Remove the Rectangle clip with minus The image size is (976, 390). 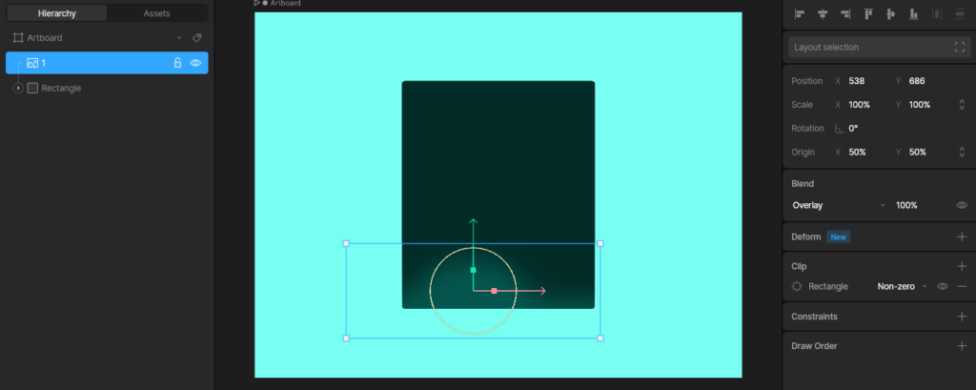point(962,287)
